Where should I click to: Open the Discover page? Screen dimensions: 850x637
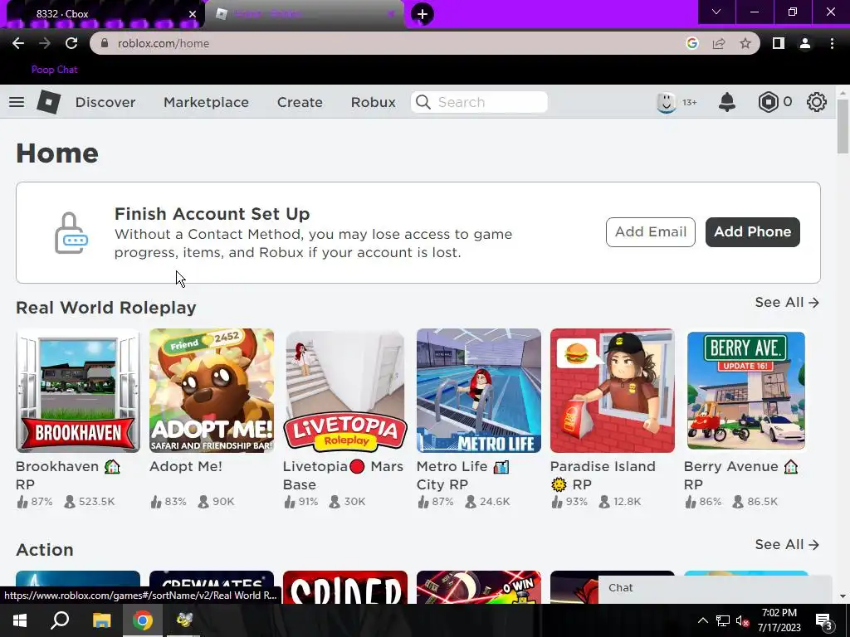click(x=105, y=102)
